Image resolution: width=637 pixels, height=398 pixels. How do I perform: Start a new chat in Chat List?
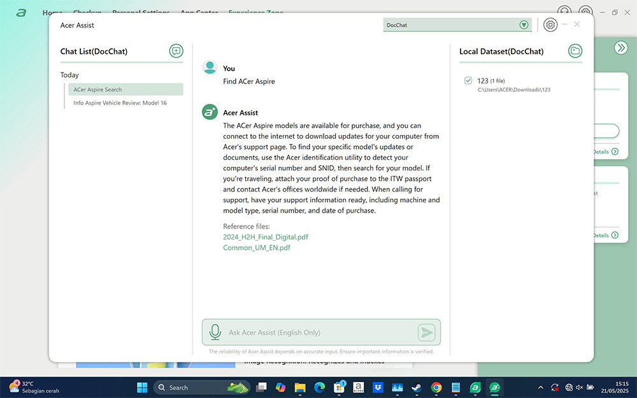tap(176, 51)
